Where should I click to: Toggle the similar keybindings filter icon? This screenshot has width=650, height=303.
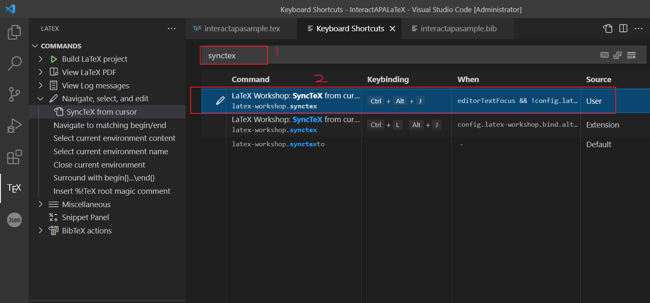632,55
